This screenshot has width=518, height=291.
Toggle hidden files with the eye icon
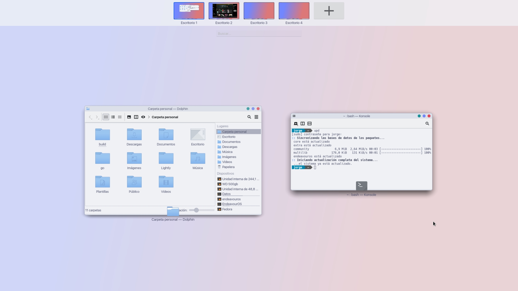tap(143, 117)
